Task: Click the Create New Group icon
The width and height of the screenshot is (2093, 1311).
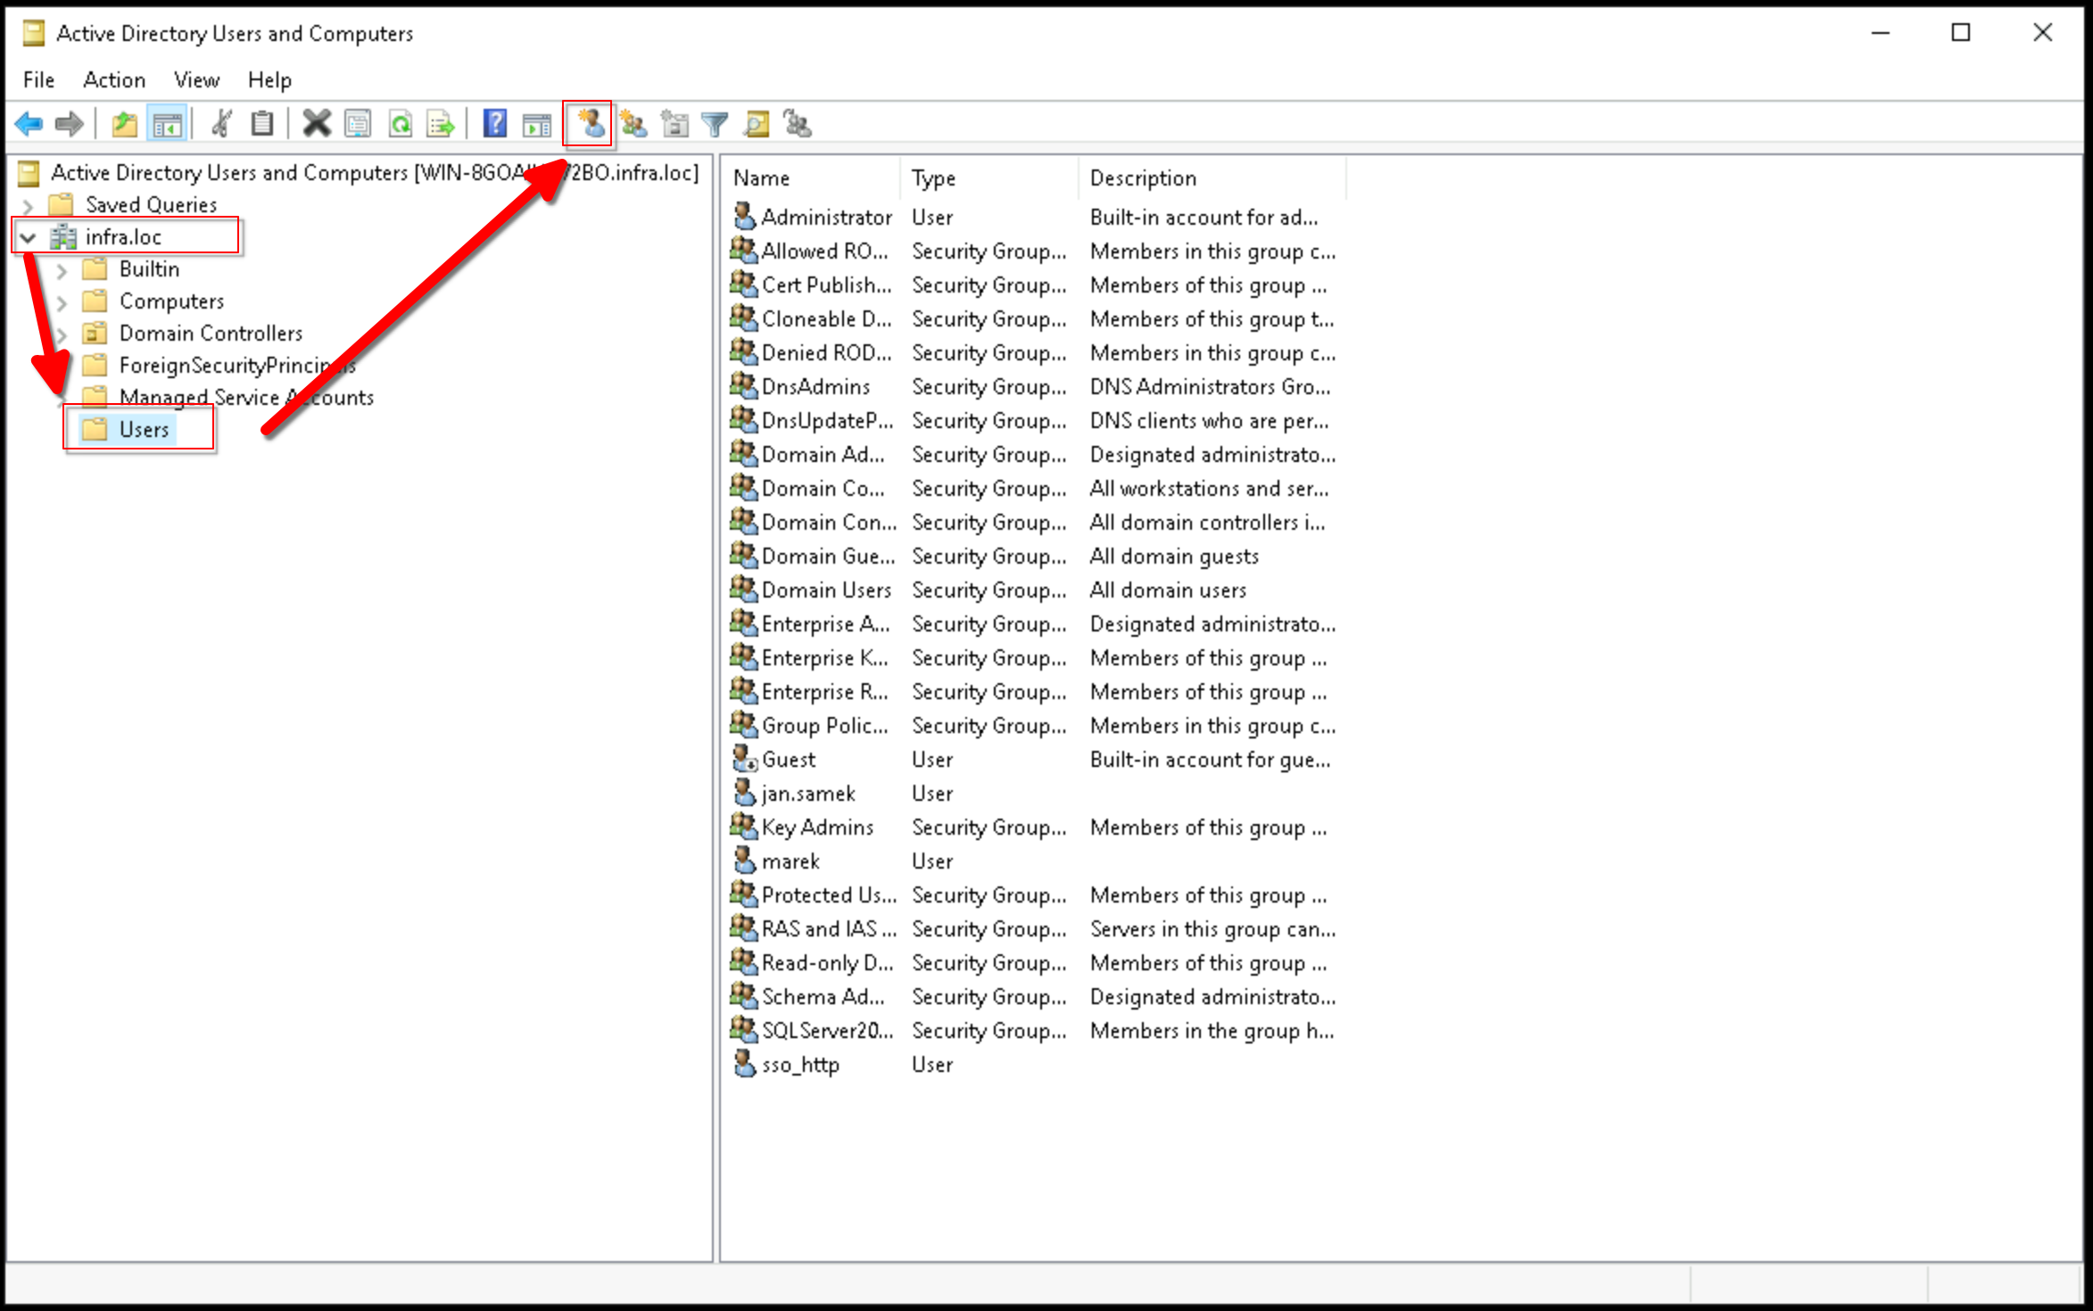Action: pyautogui.click(x=633, y=124)
